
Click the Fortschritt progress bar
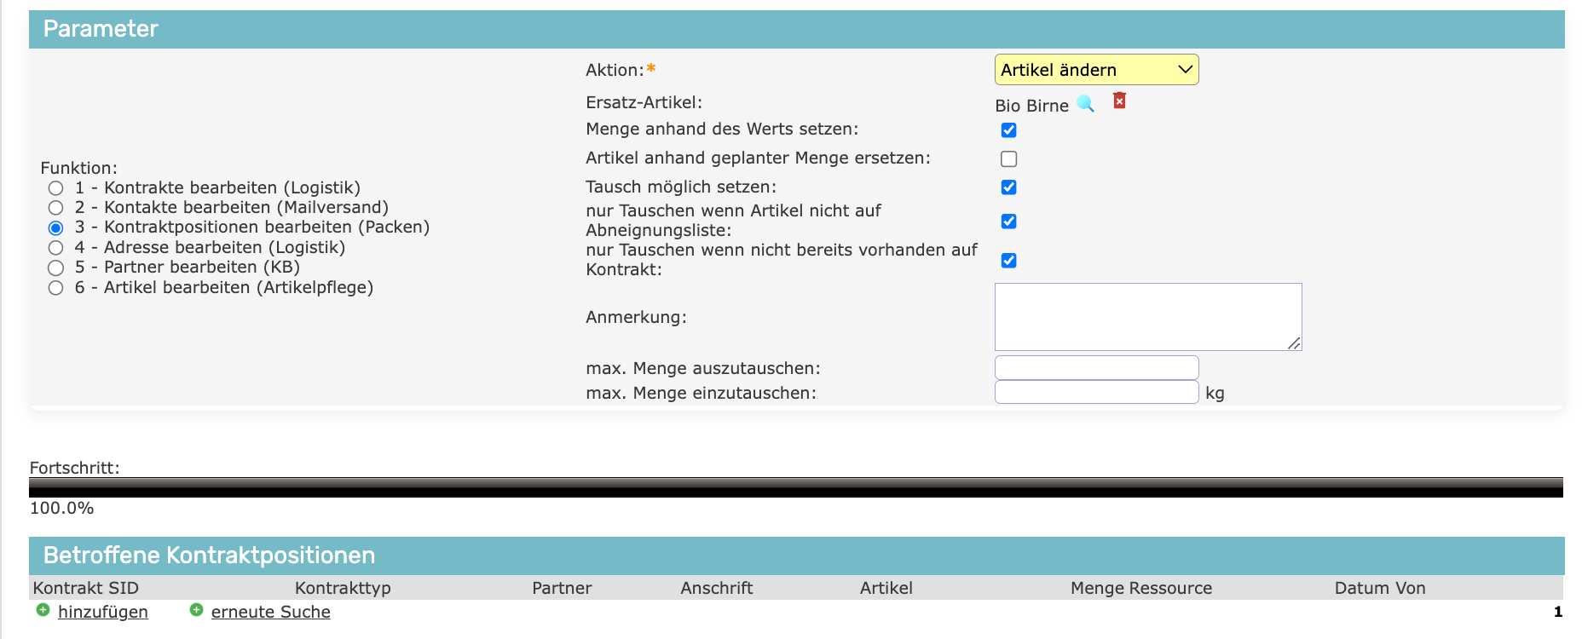[x=795, y=487]
